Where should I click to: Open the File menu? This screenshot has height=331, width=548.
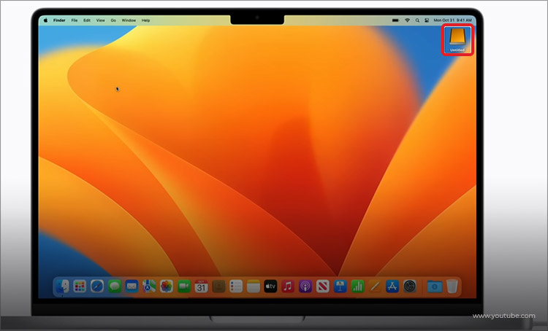click(x=75, y=20)
